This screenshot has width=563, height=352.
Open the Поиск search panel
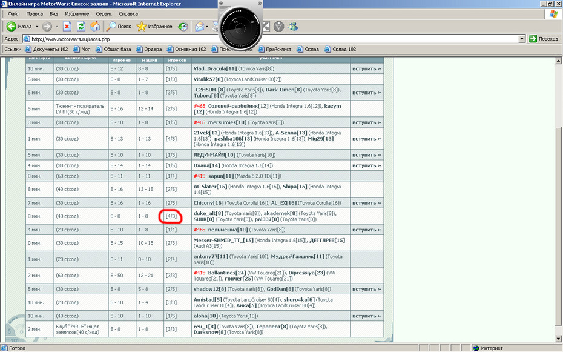tap(119, 26)
